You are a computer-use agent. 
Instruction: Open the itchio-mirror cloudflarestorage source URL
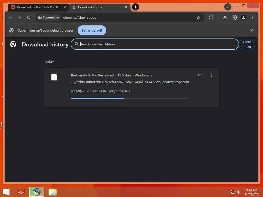coord(130,82)
